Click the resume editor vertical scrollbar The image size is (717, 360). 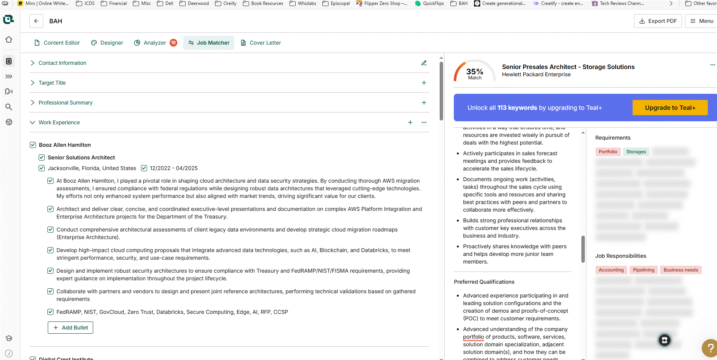pos(441,92)
